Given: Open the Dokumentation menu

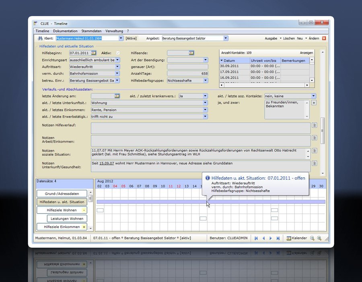Looking at the screenshot, I should (x=65, y=31).
